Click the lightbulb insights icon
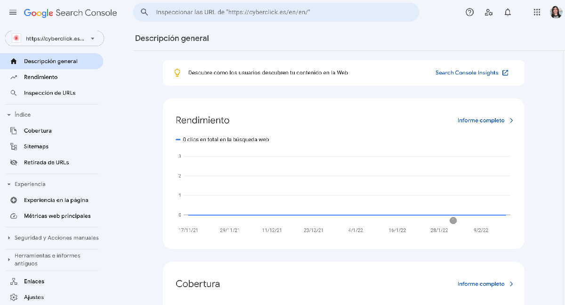 pos(178,73)
